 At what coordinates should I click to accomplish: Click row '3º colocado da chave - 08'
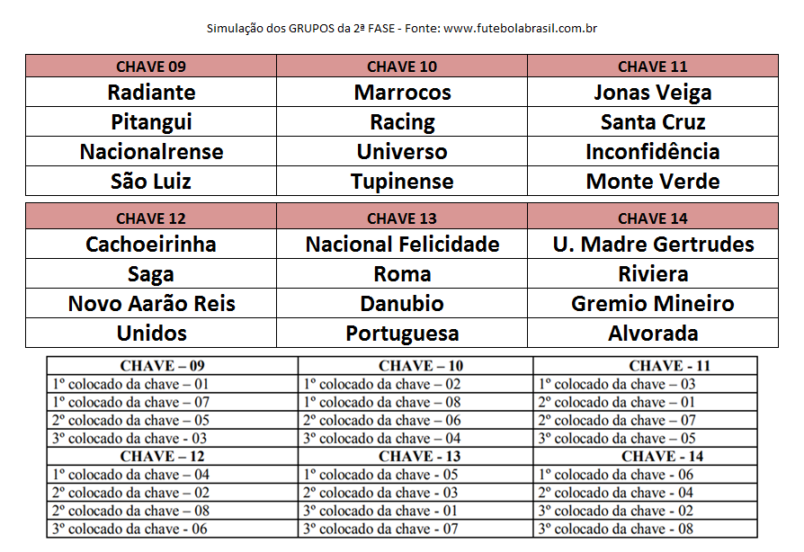646,529
